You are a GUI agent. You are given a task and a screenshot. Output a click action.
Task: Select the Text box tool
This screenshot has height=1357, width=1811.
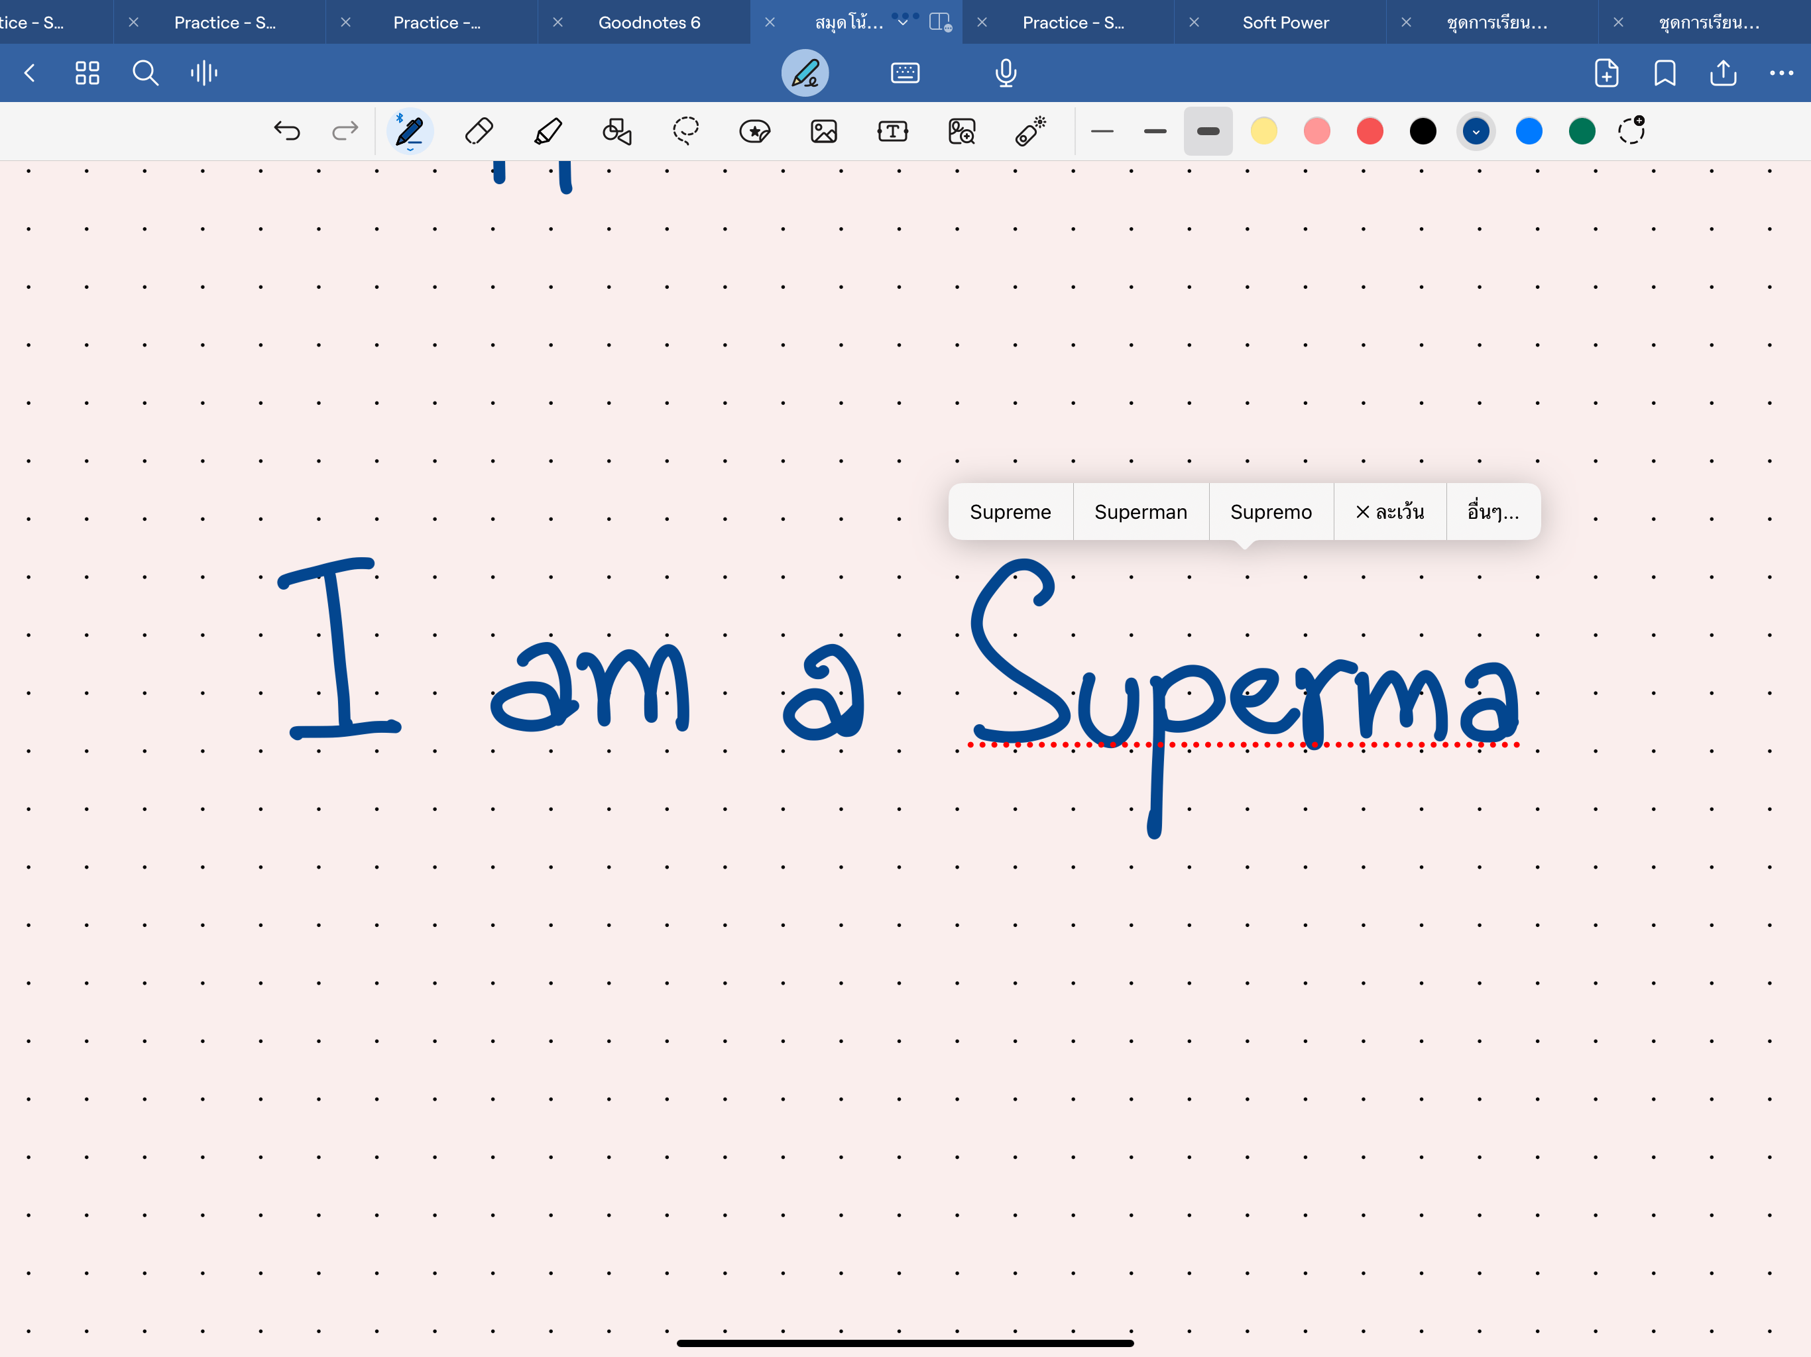[892, 131]
